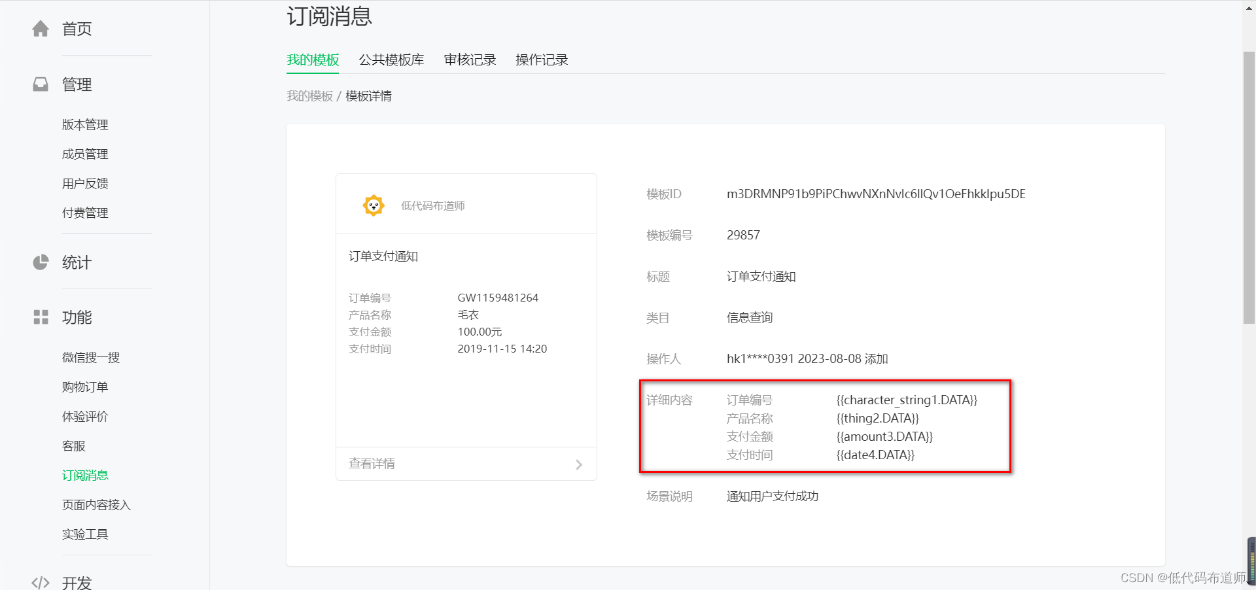Open 成员管理 in the sidebar
The image size is (1256, 590).
point(85,154)
